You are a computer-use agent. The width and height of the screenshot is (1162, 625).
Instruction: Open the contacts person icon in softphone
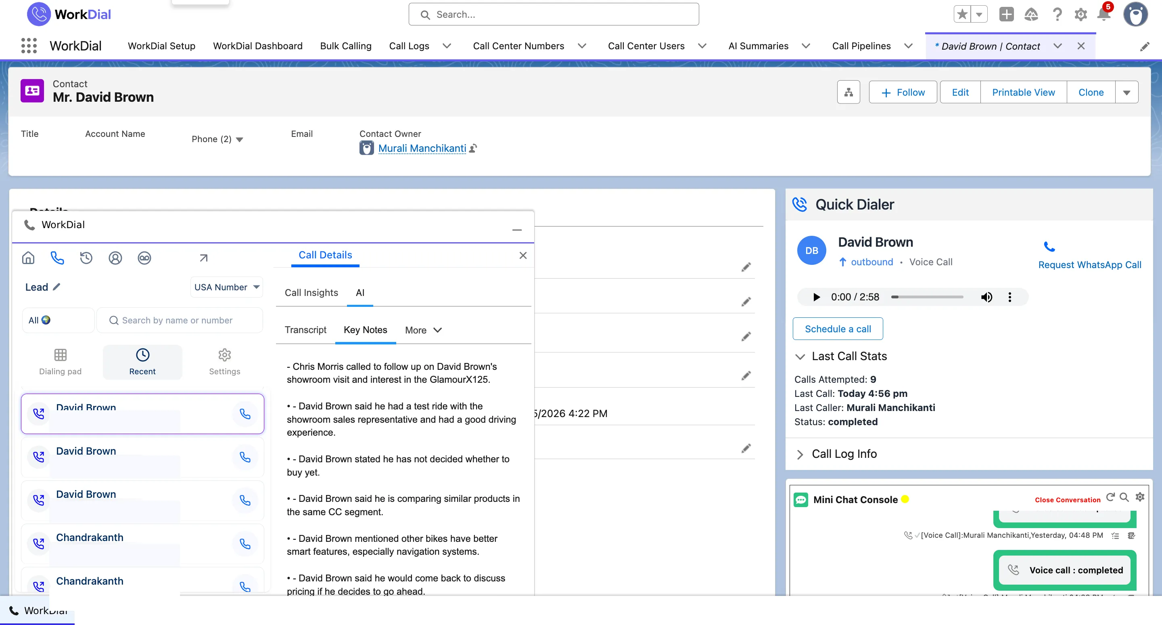(115, 258)
